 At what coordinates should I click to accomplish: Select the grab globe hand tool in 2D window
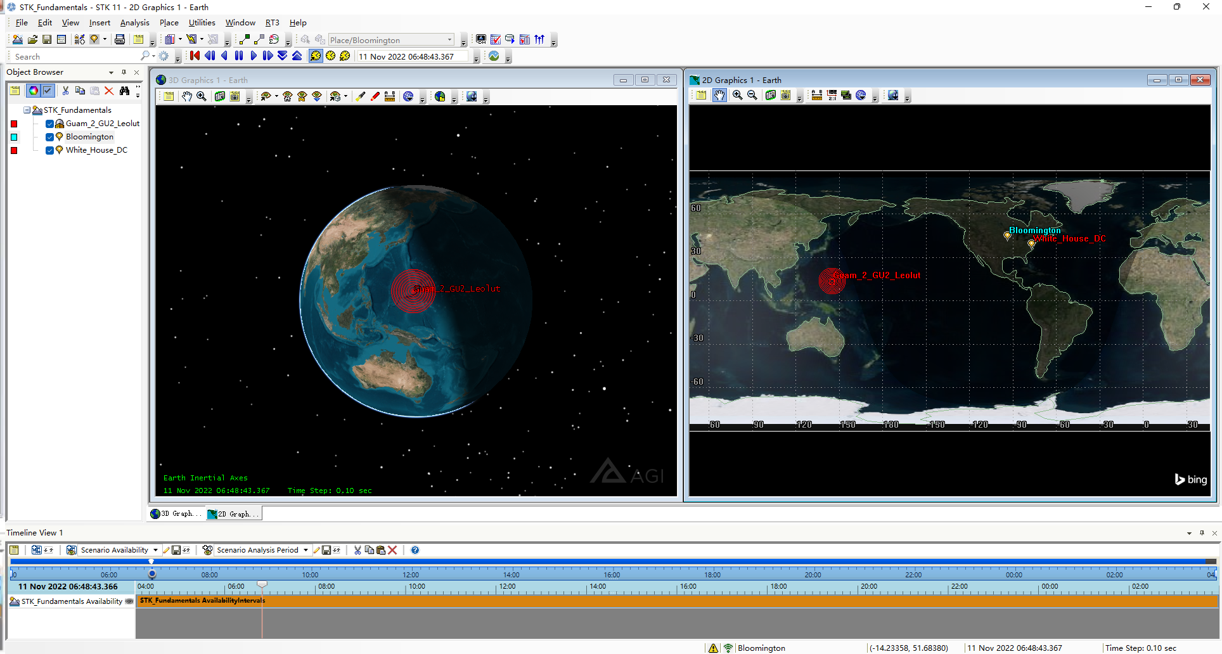[719, 96]
